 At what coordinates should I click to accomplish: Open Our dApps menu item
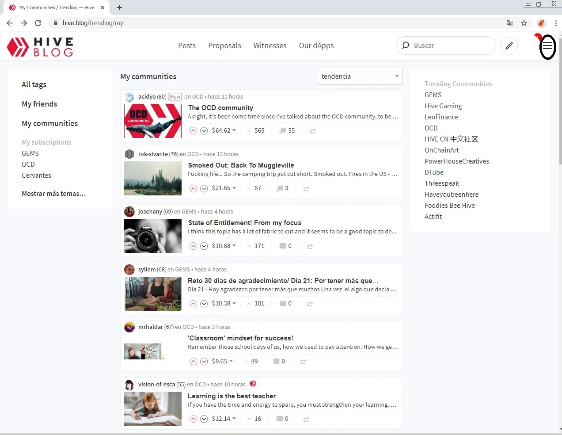tap(316, 46)
